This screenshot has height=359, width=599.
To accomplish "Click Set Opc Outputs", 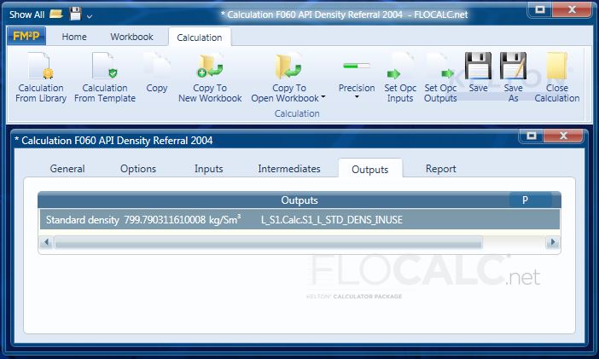I will (440, 78).
